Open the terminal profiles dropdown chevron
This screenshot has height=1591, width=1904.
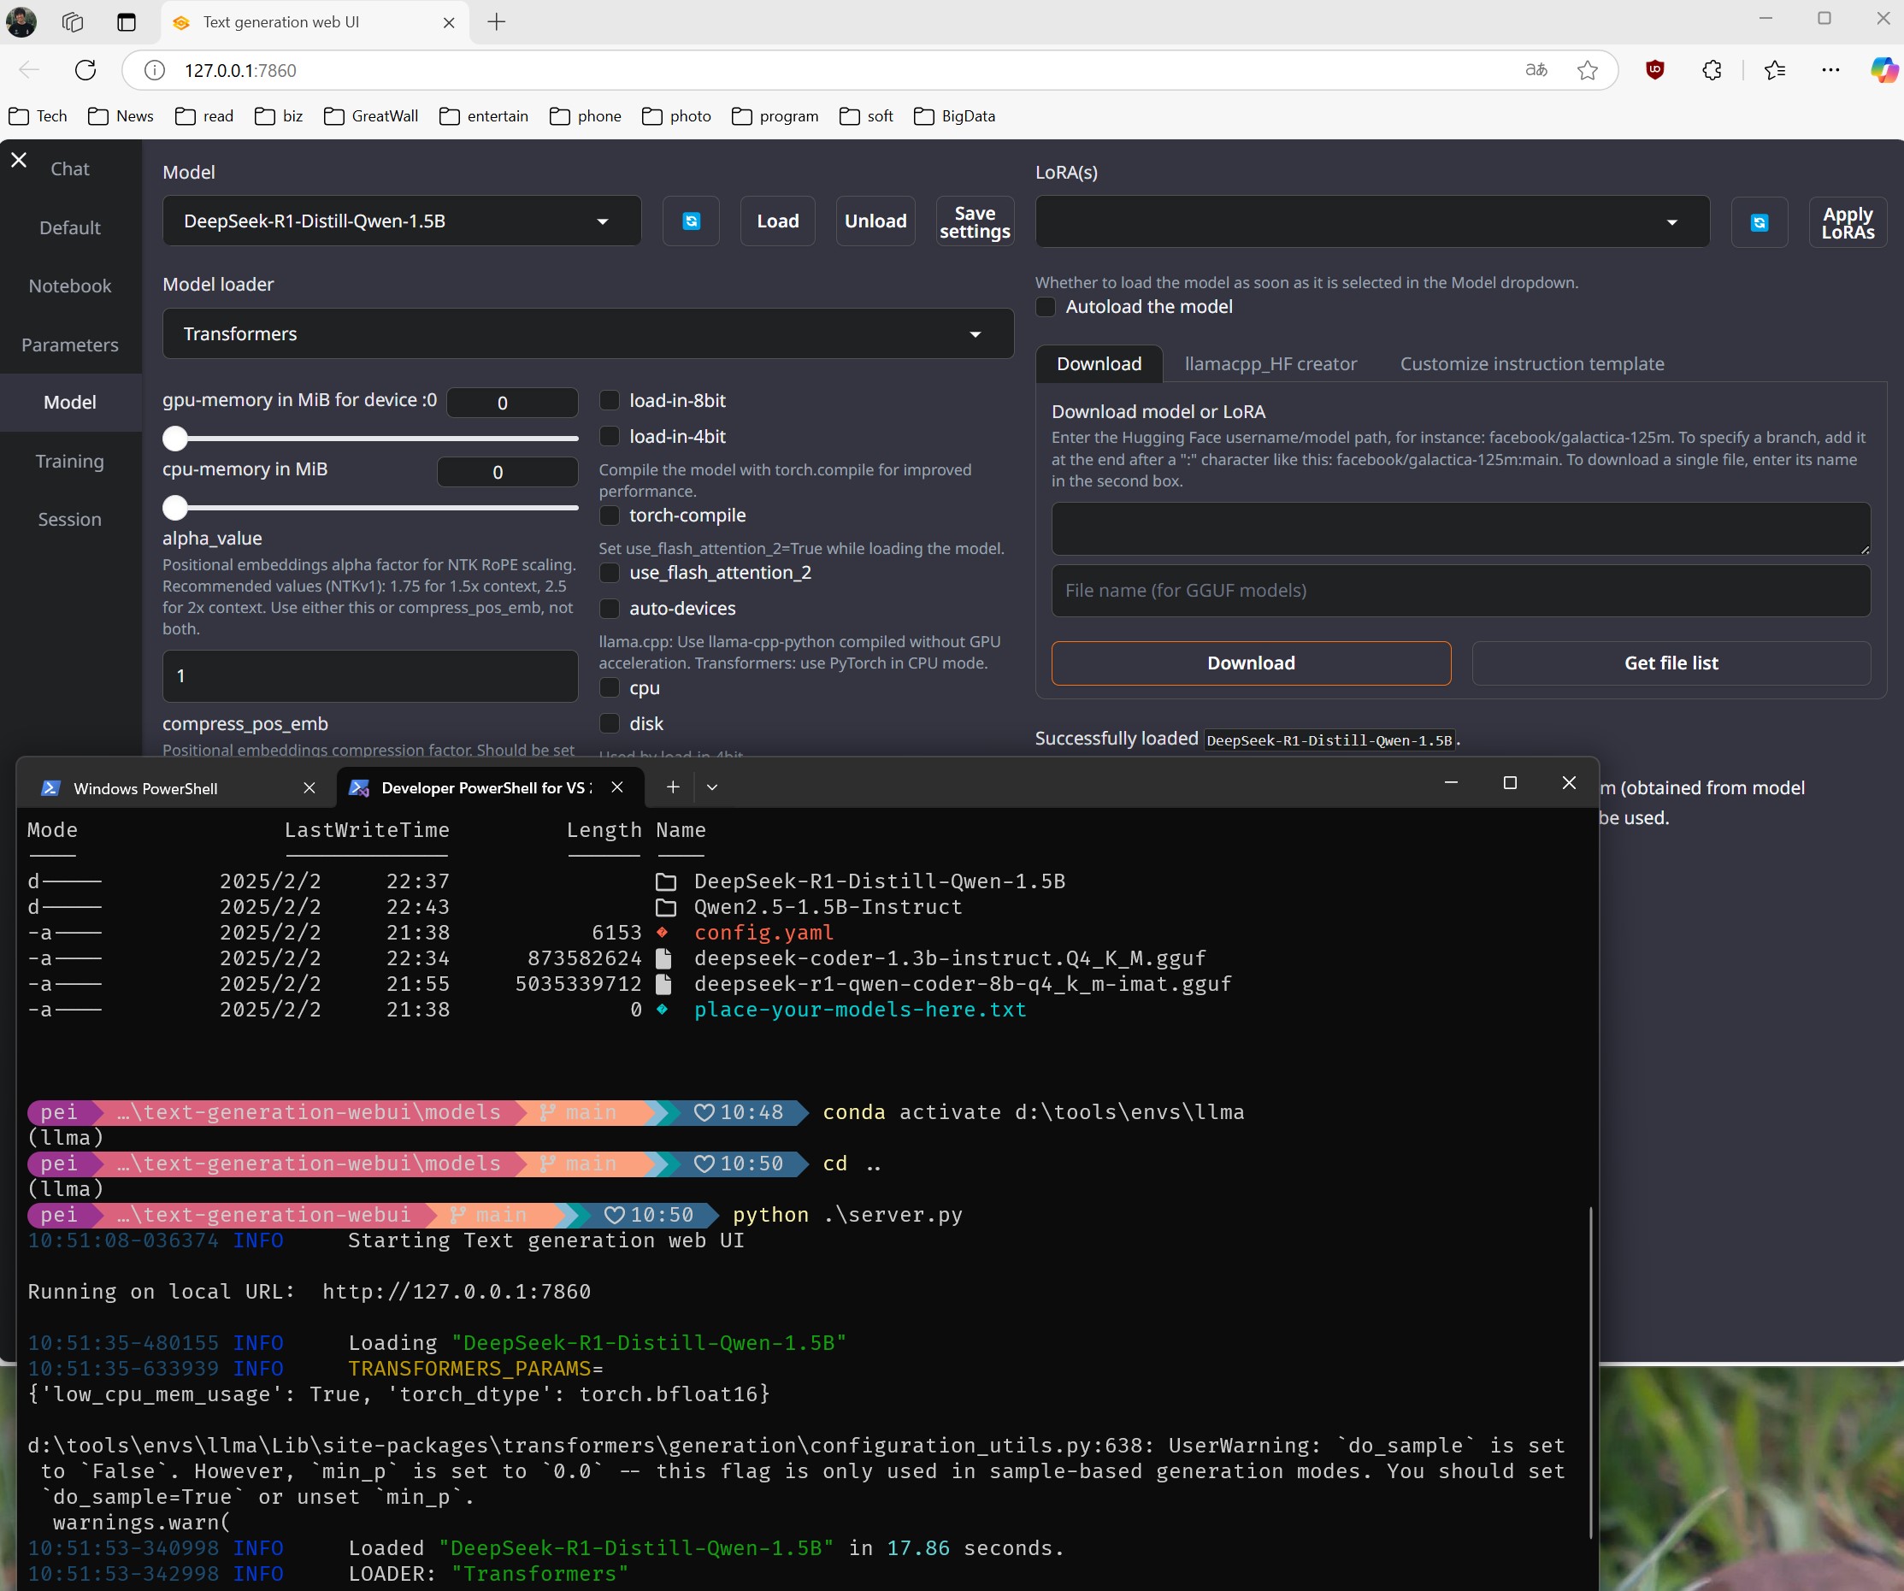pos(711,787)
